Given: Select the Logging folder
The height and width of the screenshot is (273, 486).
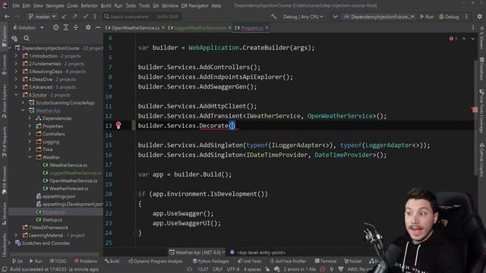Looking at the screenshot, I should pyautogui.click(x=47, y=142).
